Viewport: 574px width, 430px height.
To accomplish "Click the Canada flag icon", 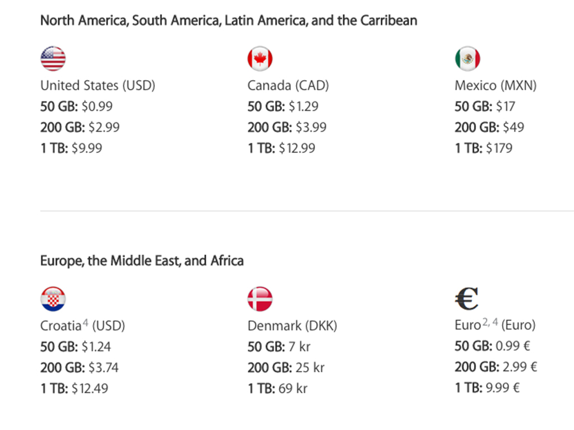I will point(260,59).
